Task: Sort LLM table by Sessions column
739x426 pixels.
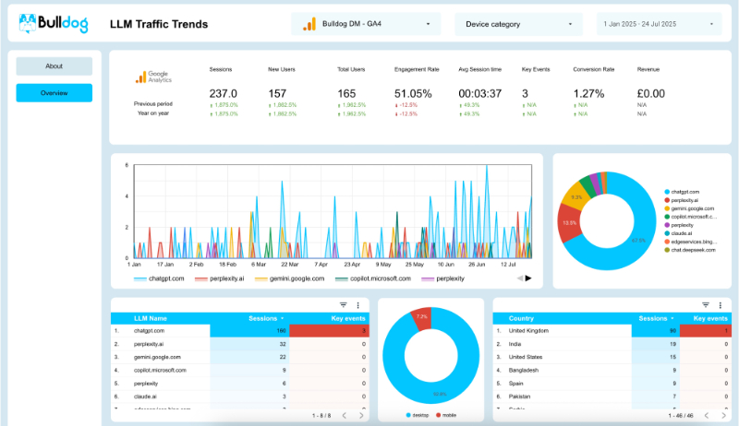Action: (266, 318)
